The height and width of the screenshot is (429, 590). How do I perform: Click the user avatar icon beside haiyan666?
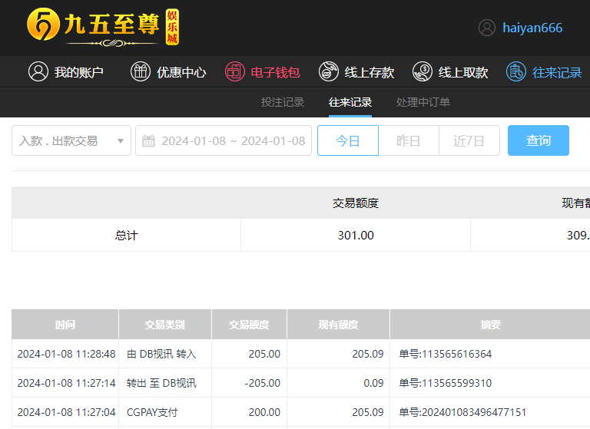point(487,28)
